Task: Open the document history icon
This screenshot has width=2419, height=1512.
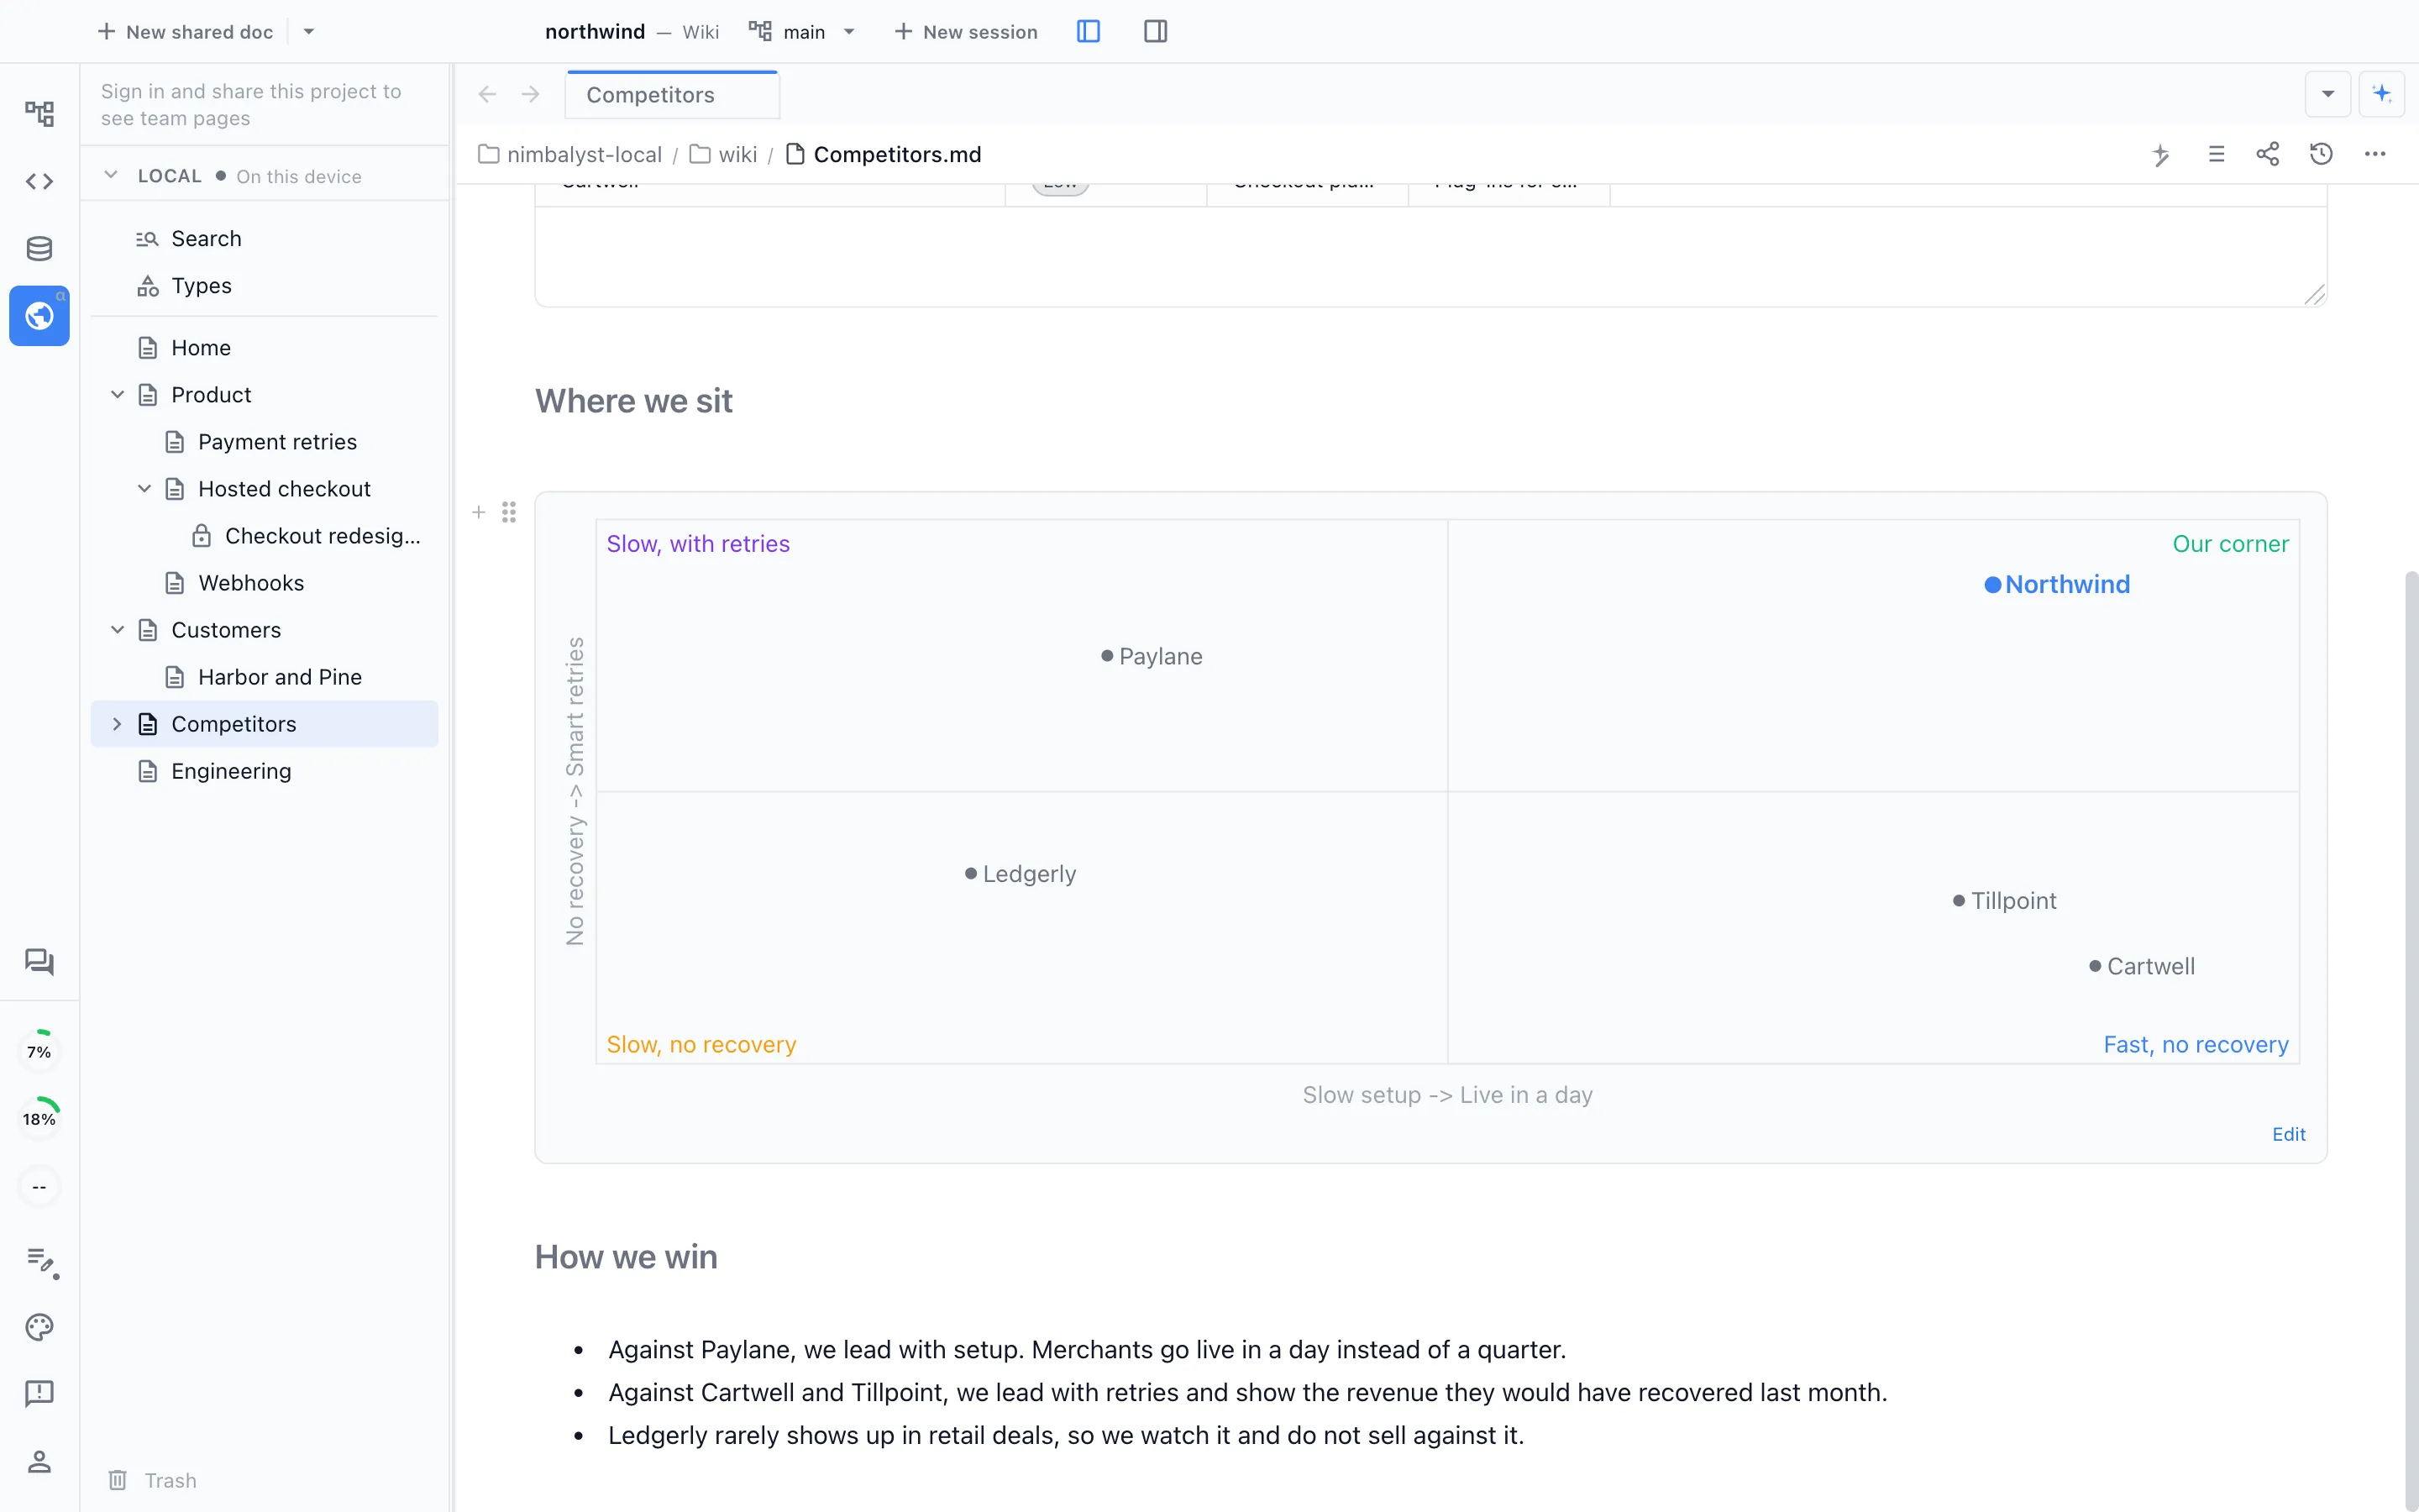Action: click(x=2321, y=154)
